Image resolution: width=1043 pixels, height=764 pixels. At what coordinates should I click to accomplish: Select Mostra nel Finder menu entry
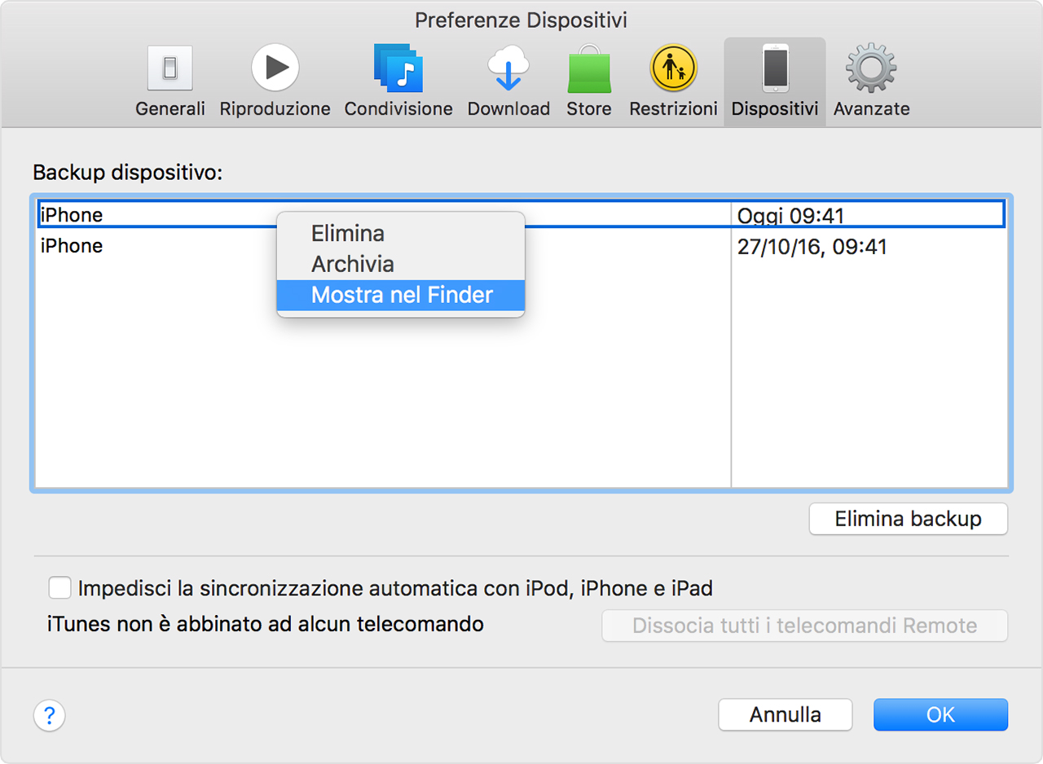coord(401,295)
